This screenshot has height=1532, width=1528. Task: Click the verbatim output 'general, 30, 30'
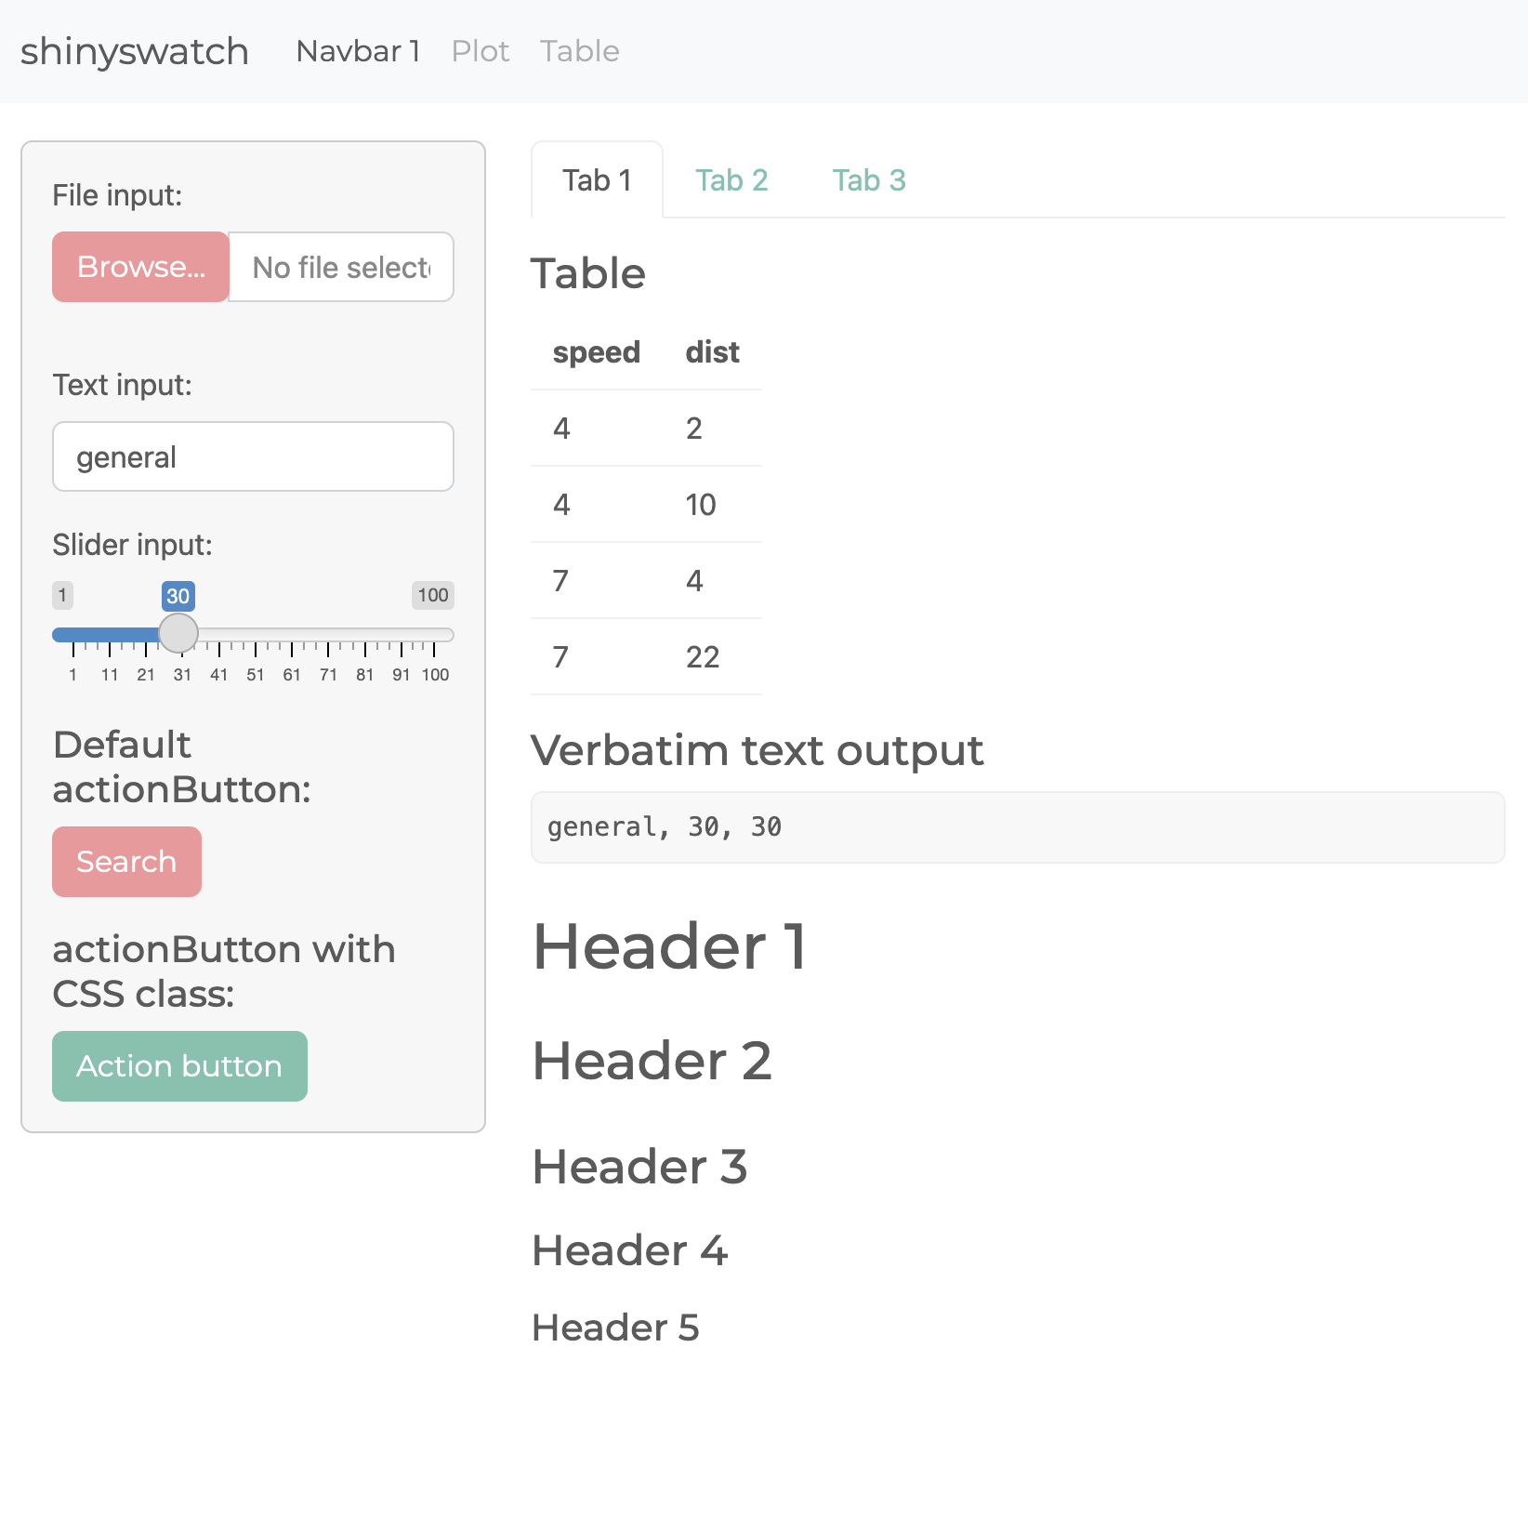point(664,827)
